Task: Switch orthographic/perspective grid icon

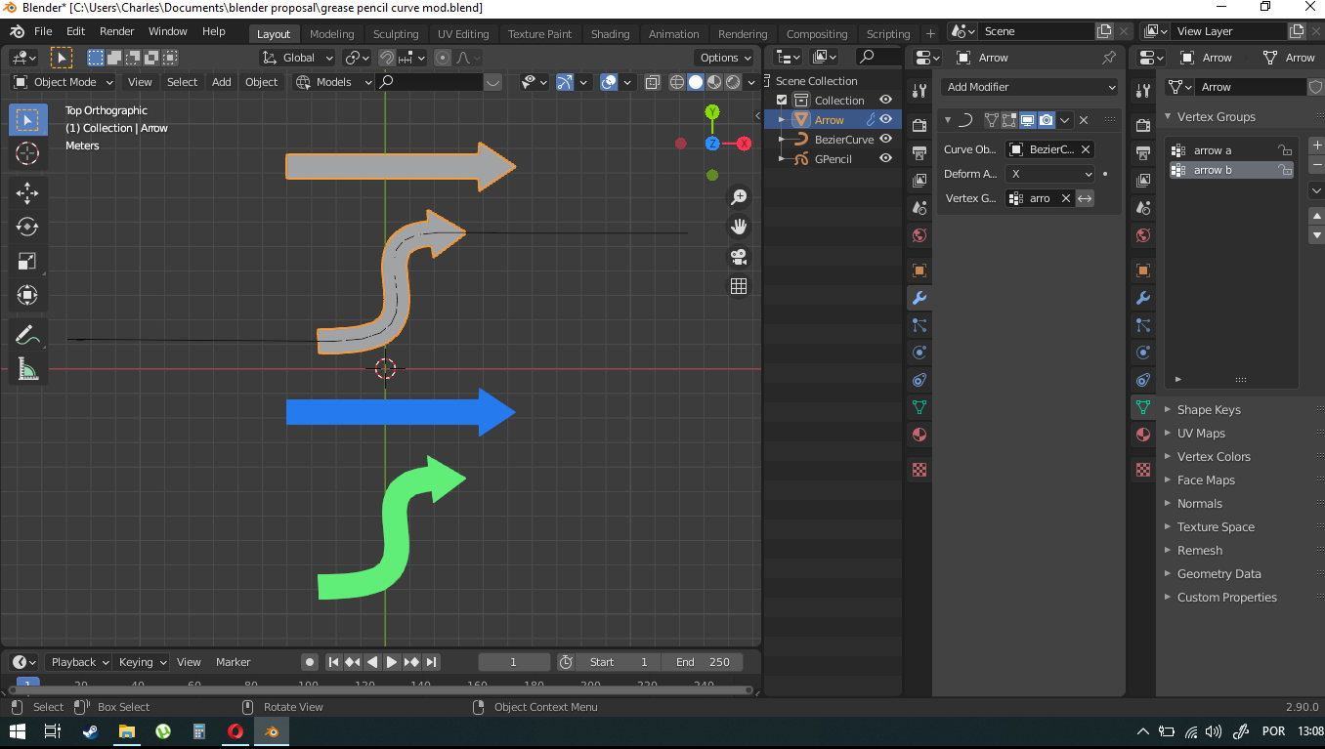Action: pos(739,286)
